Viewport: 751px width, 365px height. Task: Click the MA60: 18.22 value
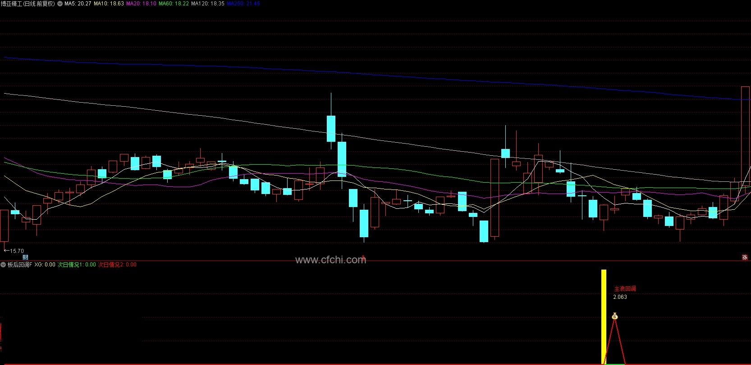(174, 4)
